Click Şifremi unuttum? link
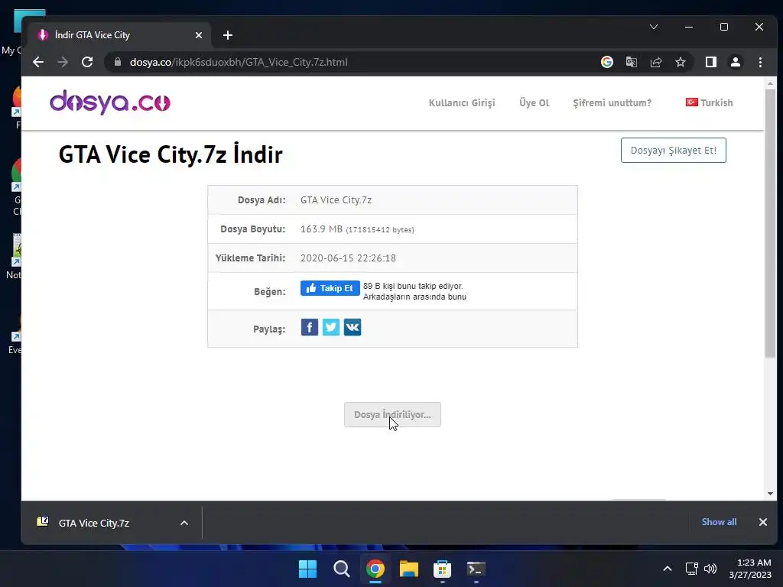Image resolution: width=783 pixels, height=587 pixels. pos(612,103)
